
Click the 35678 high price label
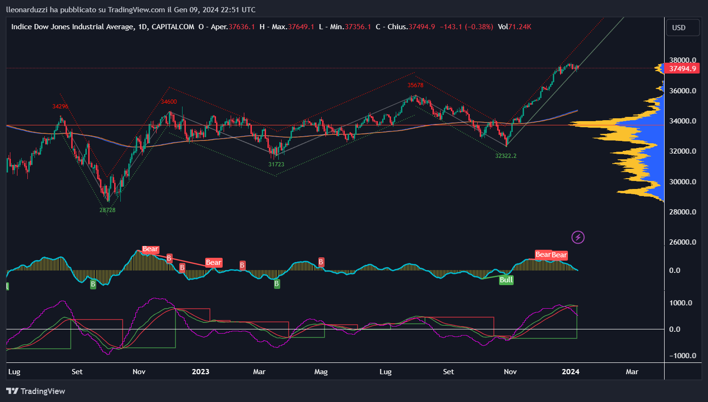pos(416,85)
